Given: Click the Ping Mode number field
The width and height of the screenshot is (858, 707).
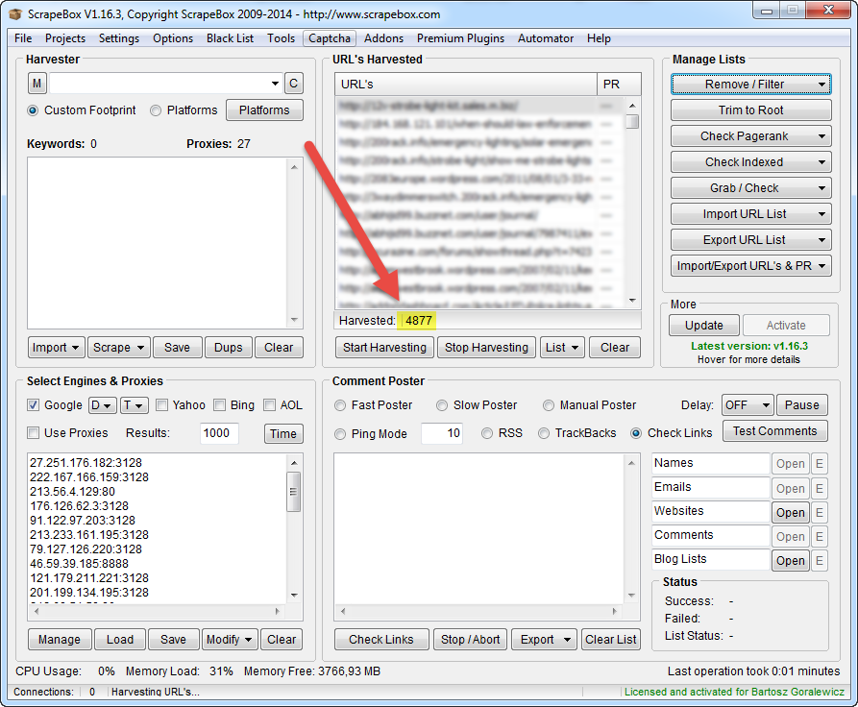Looking at the screenshot, I should point(442,433).
